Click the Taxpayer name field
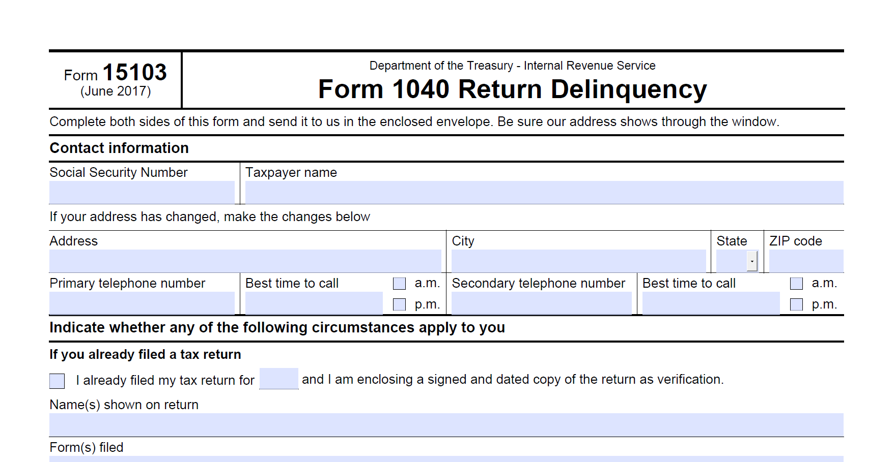The width and height of the screenshot is (895, 462). click(x=544, y=192)
